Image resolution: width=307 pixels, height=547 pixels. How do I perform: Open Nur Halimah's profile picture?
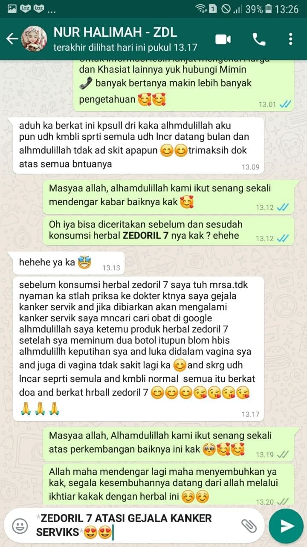(x=34, y=39)
